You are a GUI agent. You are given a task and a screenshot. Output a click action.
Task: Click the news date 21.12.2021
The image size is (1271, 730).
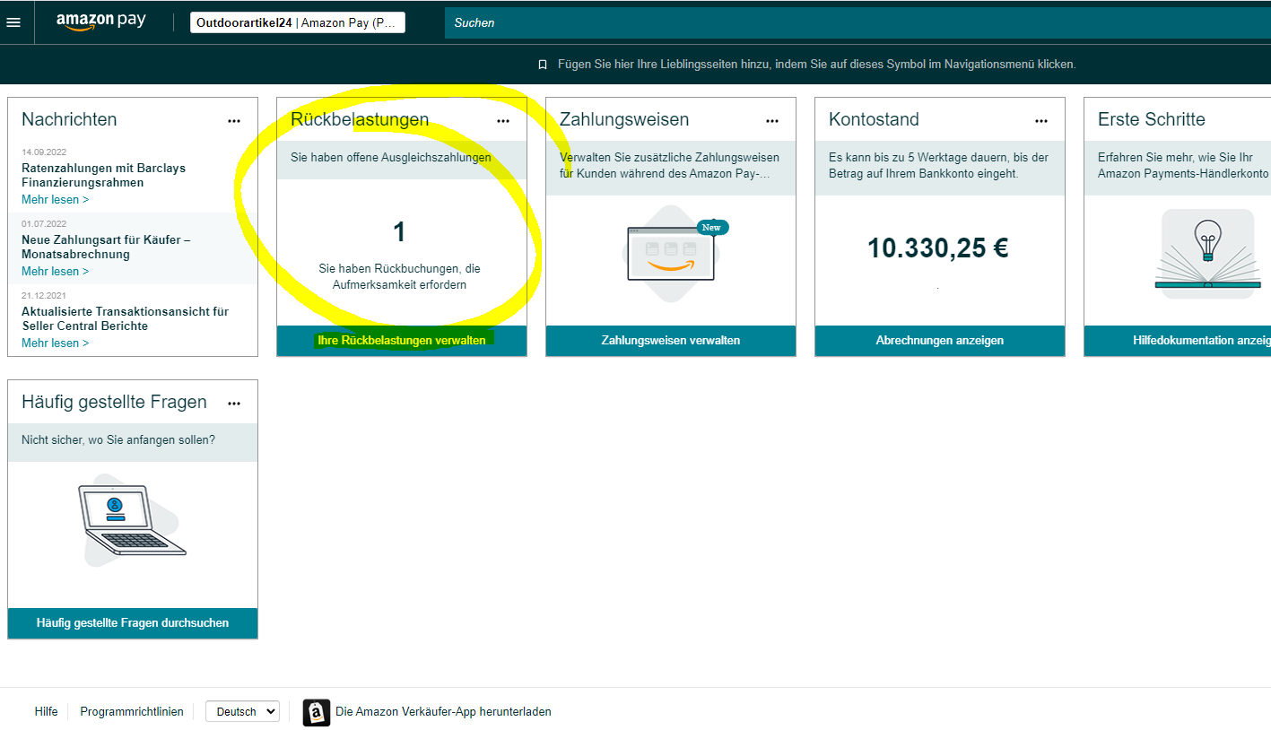(44, 295)
